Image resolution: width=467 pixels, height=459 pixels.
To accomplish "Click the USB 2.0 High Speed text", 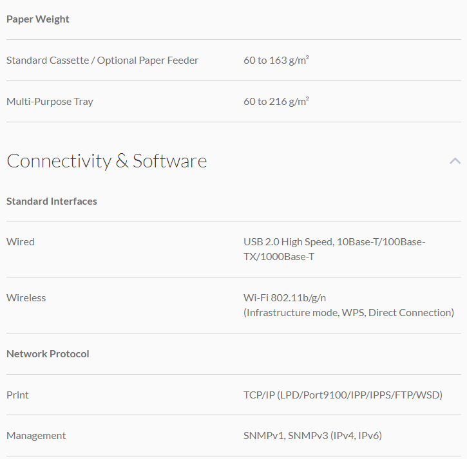I will [287, 242].
